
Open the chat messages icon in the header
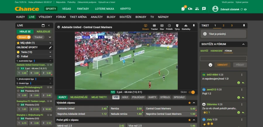tap(204, 9)
